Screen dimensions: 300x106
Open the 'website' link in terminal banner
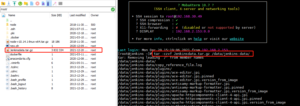[237, 39]
